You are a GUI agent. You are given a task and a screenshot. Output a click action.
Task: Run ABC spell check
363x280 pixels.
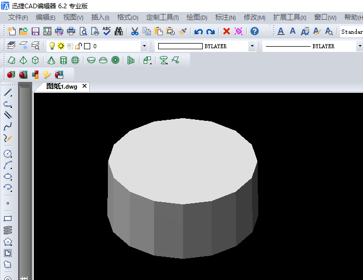[x=107, y=31]
